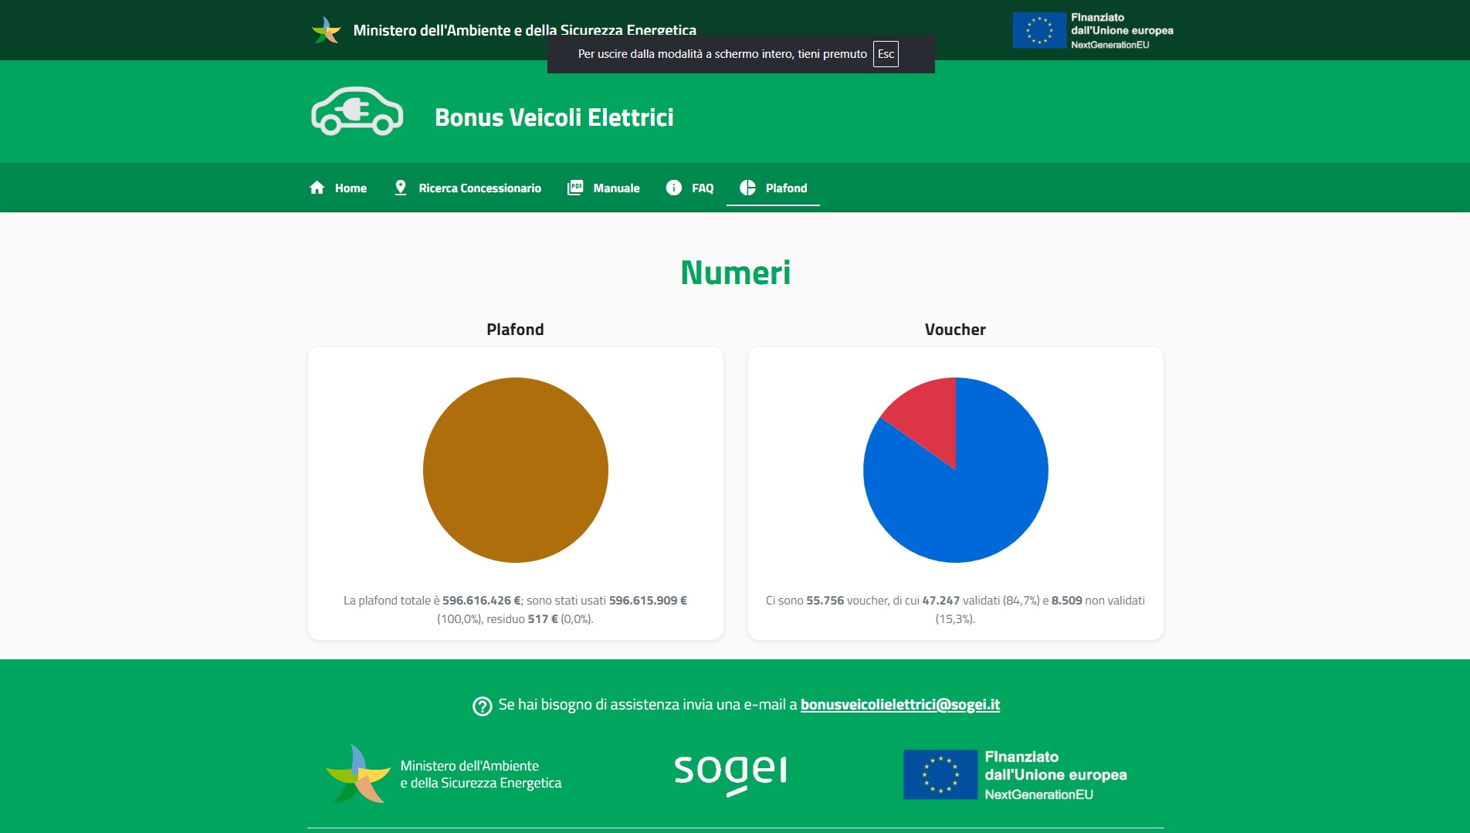
Task: Click the PDF icon next to Manuale
Action: (575, 188)
